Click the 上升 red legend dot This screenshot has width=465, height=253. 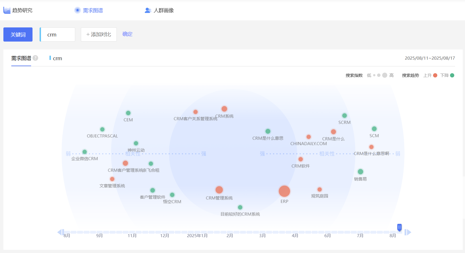[x=435, y=75]
